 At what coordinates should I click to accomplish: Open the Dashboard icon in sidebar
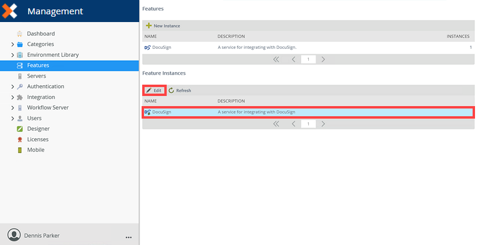pos(20,34)
